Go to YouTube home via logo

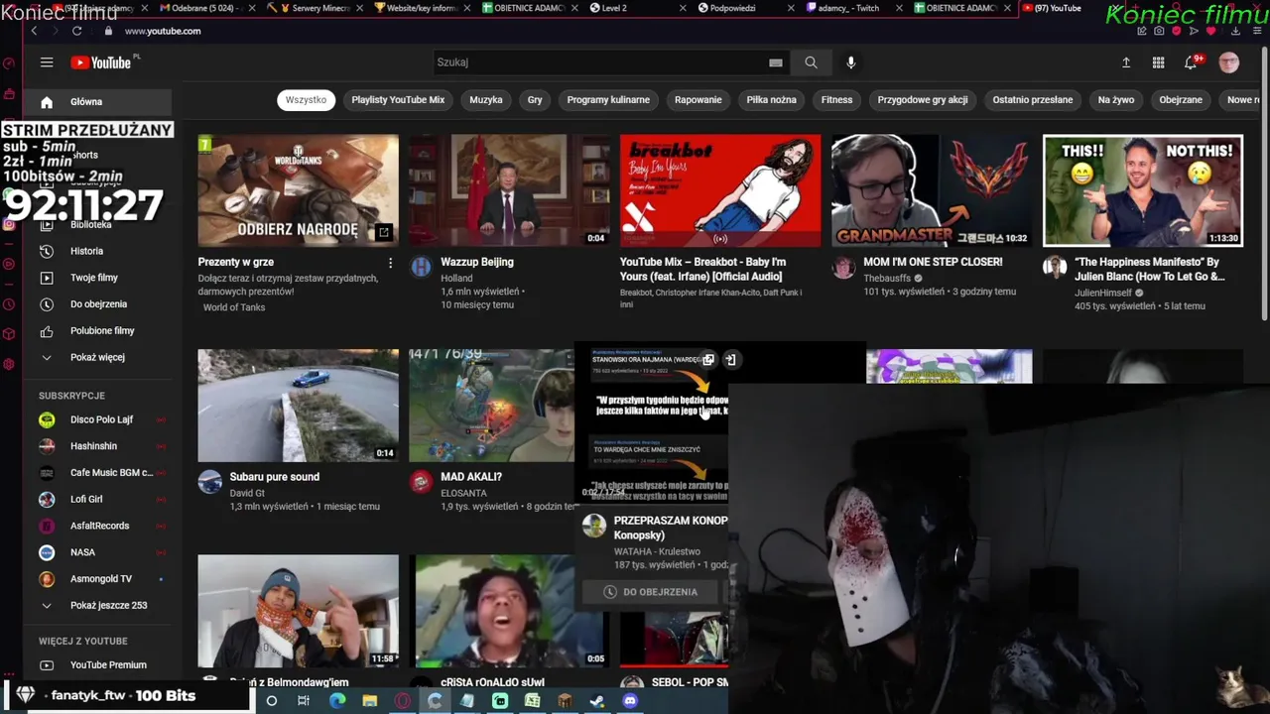pyautogui.click(x=100, y=62)
